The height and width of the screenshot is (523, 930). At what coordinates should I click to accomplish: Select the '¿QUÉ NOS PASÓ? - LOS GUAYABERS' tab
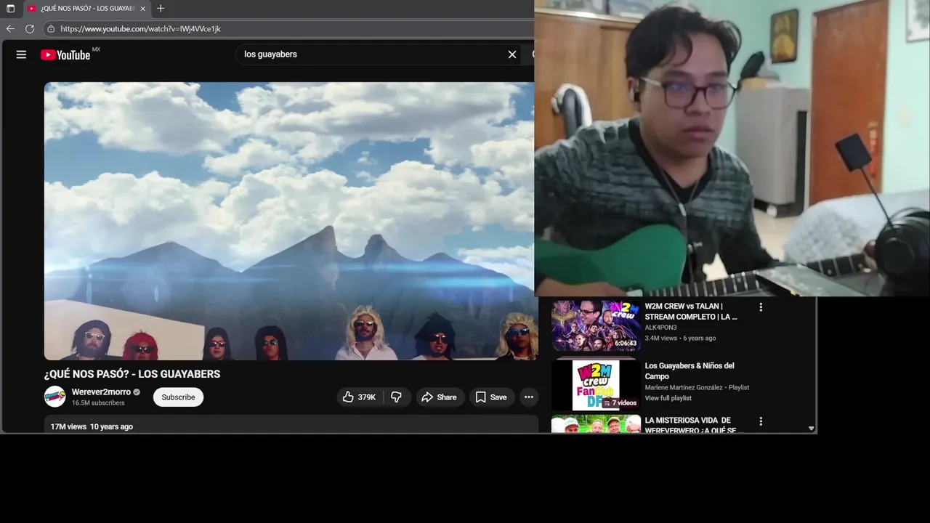(86, 9)
